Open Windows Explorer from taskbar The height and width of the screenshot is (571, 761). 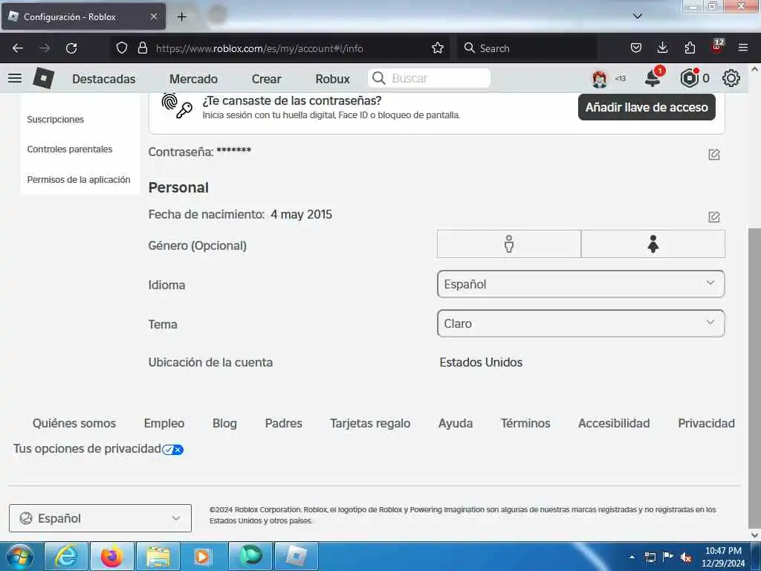158,556
